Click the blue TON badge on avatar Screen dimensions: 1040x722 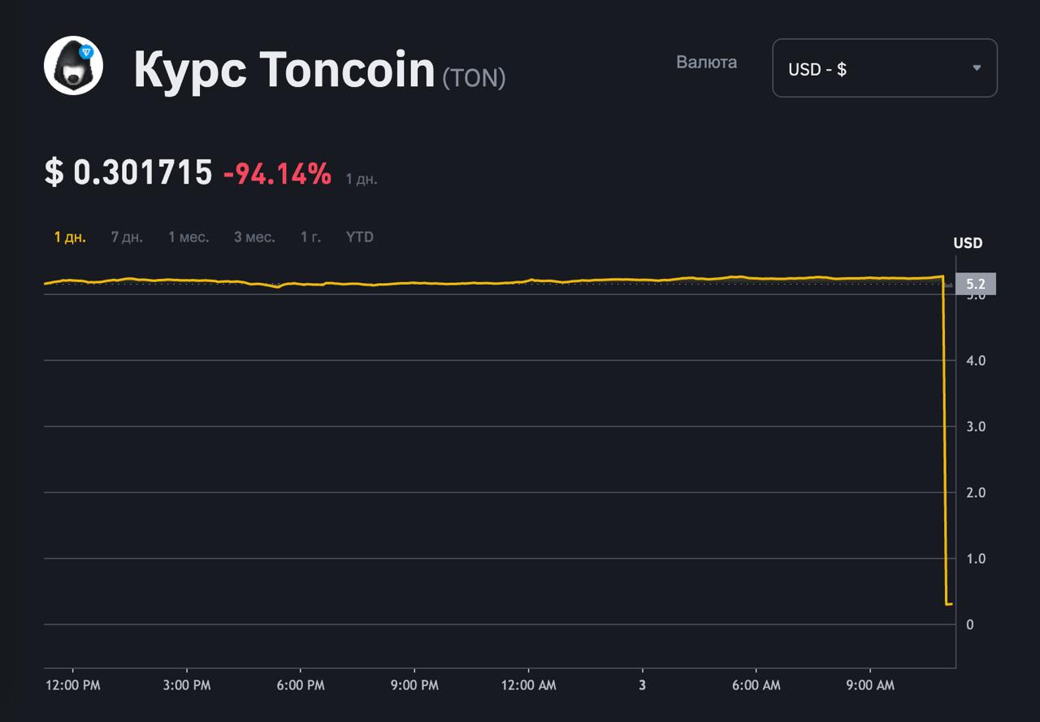pyautogui.click(x=87, y=52)
